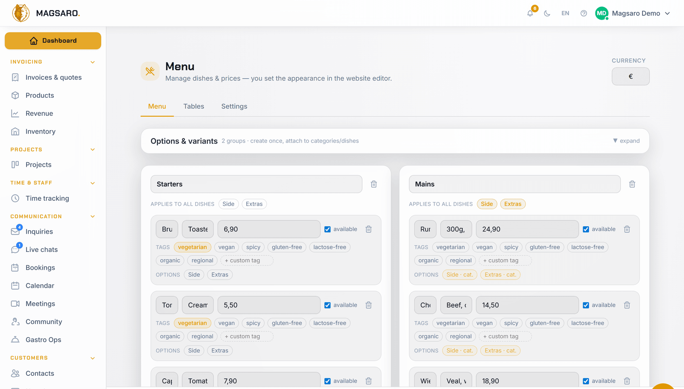The height and width of the screenshot is (389, 684).
Task: Delete the 18,90 main dish
Action: tap(627, 381)
